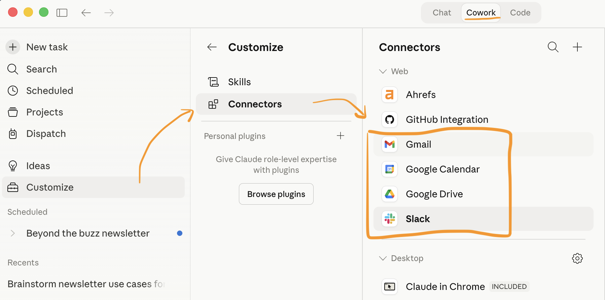This screenshot has width=605, height=300.
Task: Toggle the sidebar panel icon
Action: point(62,13)
